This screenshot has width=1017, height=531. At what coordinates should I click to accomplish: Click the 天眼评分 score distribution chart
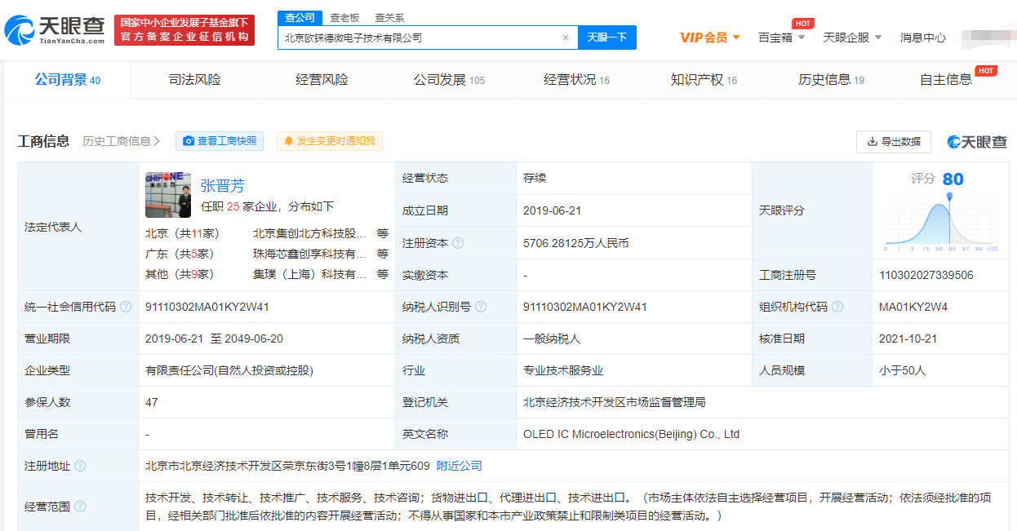point(940,220)
